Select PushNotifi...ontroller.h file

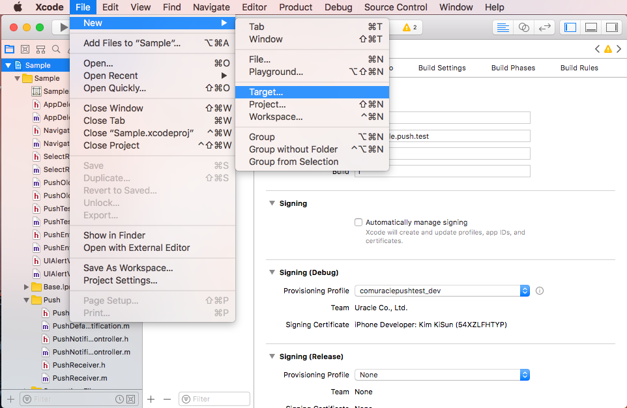91,339
